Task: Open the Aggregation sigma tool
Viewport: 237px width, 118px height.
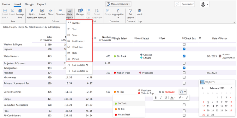Action: 118,11
